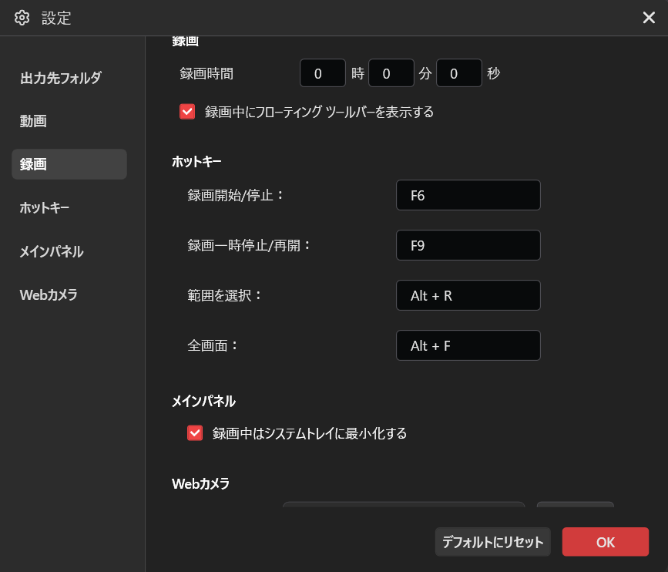Viewport: 668px width, 572px height.
Task: Select the minutes input for recording time
Action: (x=391, y=72)
